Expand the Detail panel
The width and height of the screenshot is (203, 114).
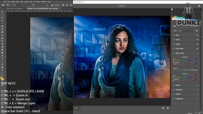(x=174, y=44)
